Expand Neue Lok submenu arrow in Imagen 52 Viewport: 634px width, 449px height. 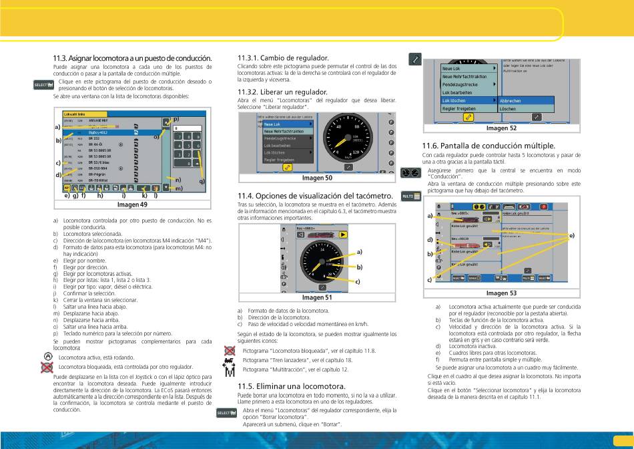tap(494, 68)
